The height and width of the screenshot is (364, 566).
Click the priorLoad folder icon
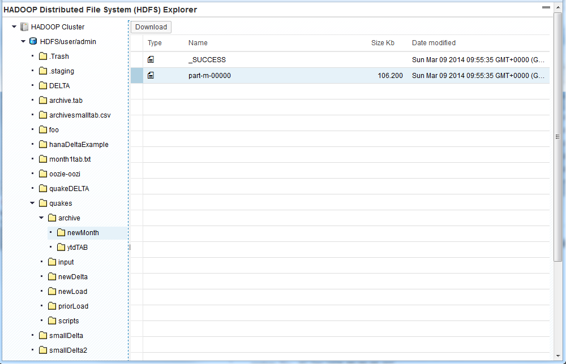point(52,306)
